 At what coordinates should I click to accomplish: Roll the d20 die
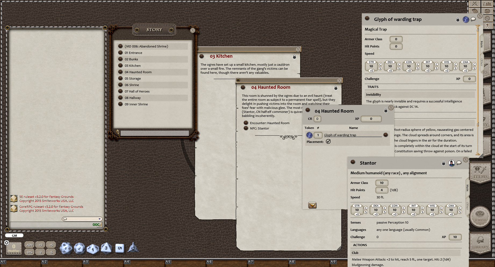pos(67,248)
